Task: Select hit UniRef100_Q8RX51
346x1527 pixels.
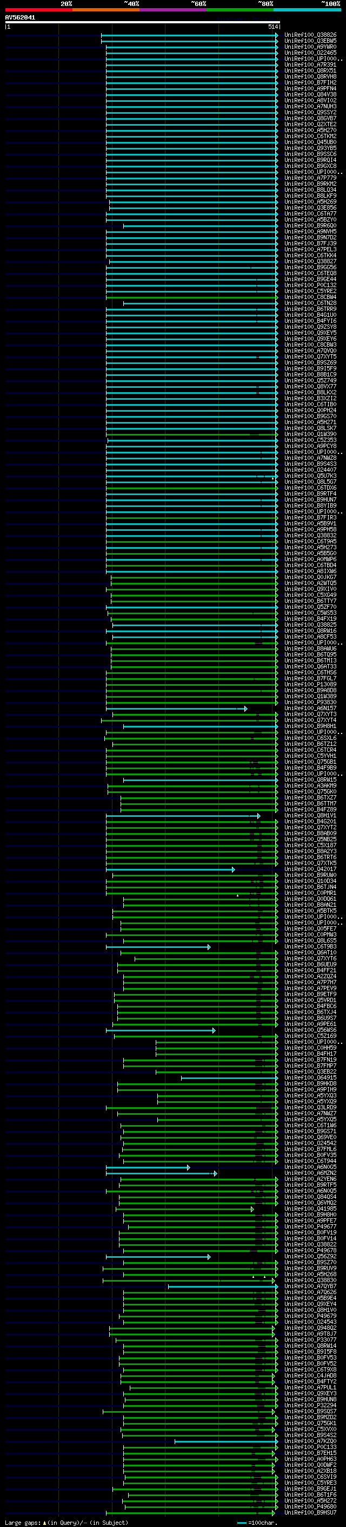Action: [x=310, y=70]
